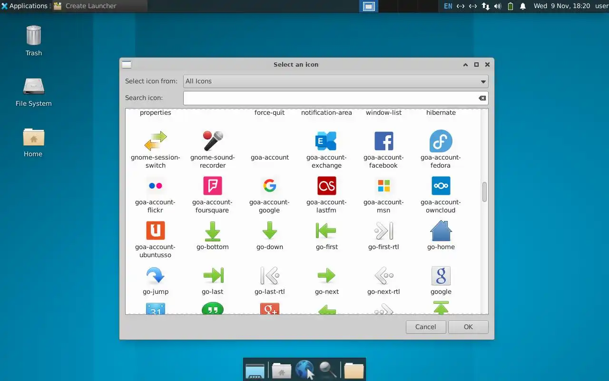Select the goa-account-facebook icon
Image resolution: width=609 pixels, height=381 pixels.
pos(383,141)
